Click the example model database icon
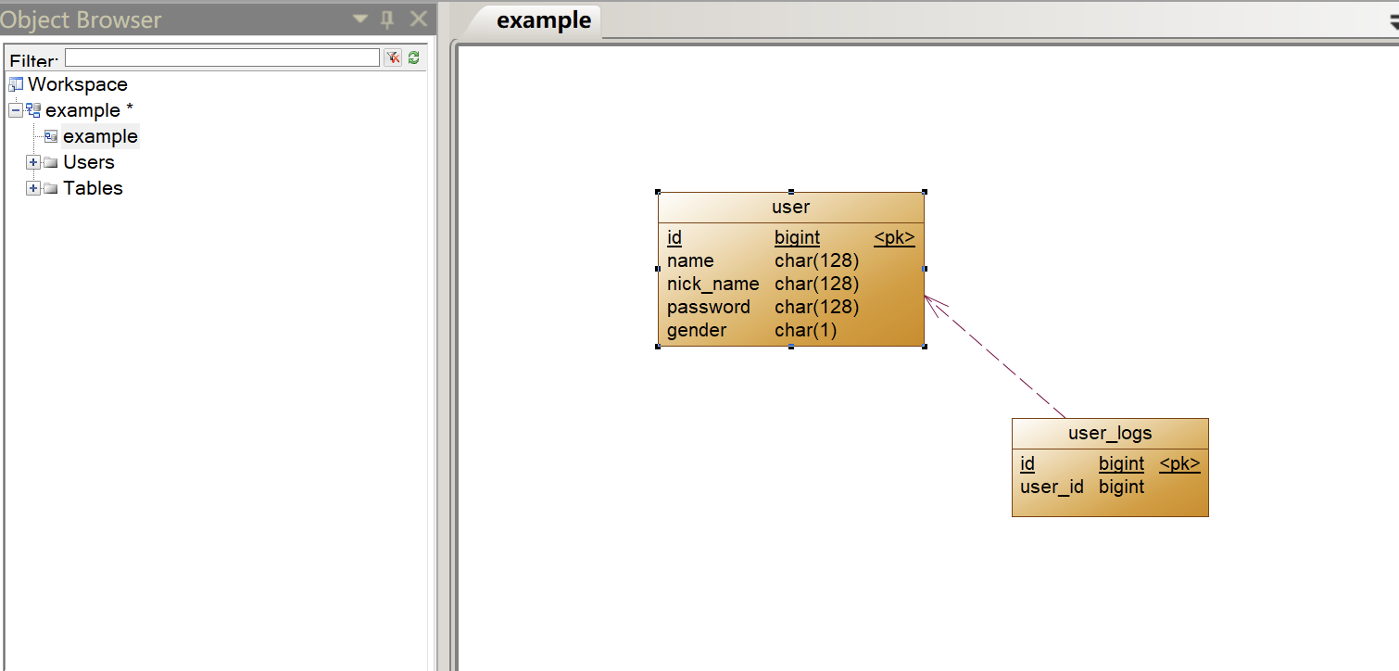 click(33, 110)
